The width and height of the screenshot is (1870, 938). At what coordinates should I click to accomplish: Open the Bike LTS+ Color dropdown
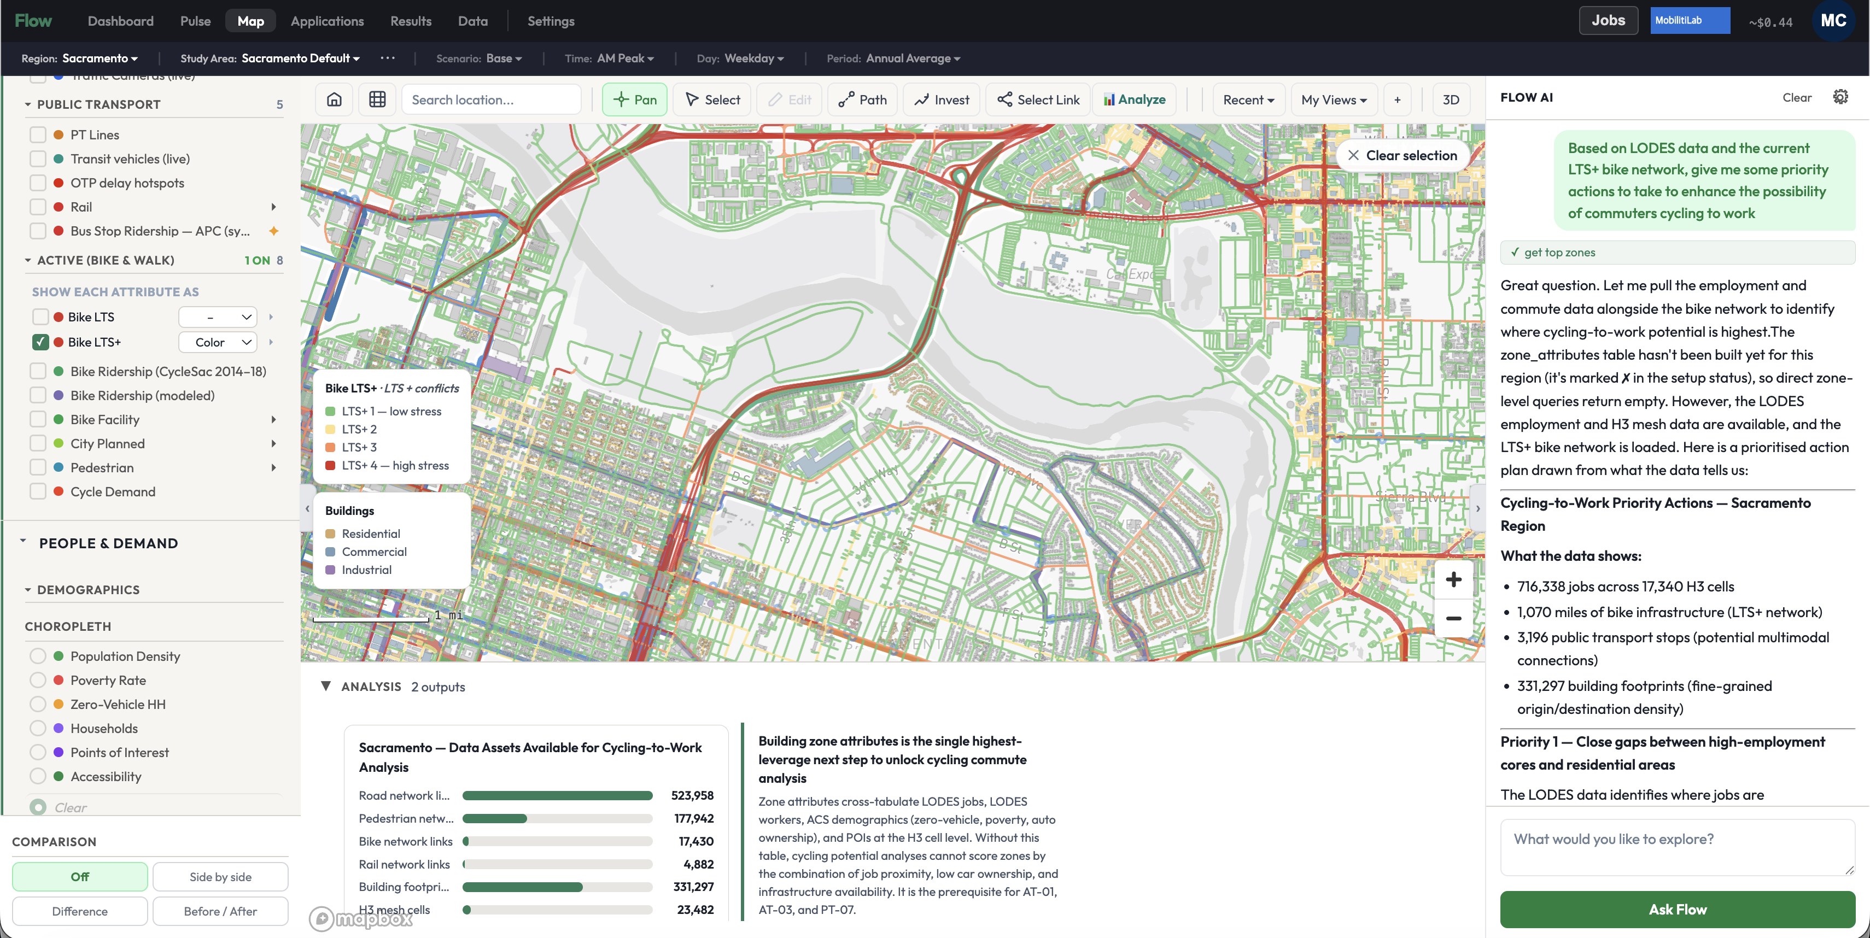tap(218, 342)
